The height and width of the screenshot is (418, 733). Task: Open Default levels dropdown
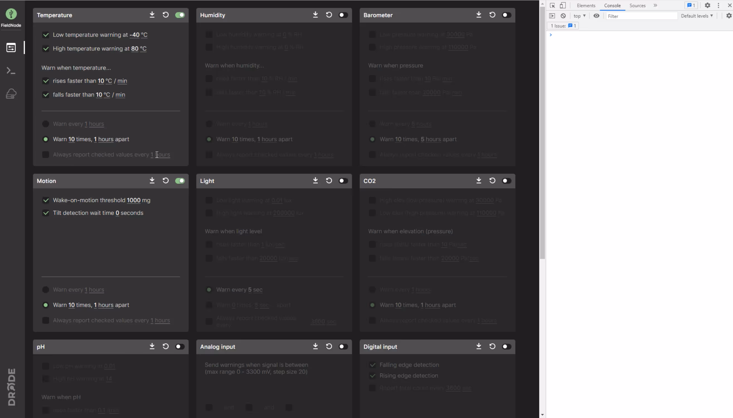coord(697,16)
